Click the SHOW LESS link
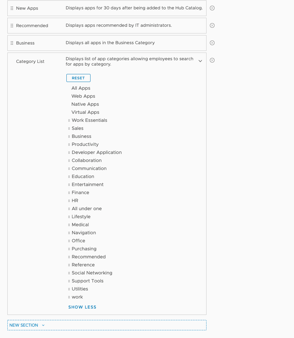The width and height of the screenshot is (294, 338). [82, 307]
